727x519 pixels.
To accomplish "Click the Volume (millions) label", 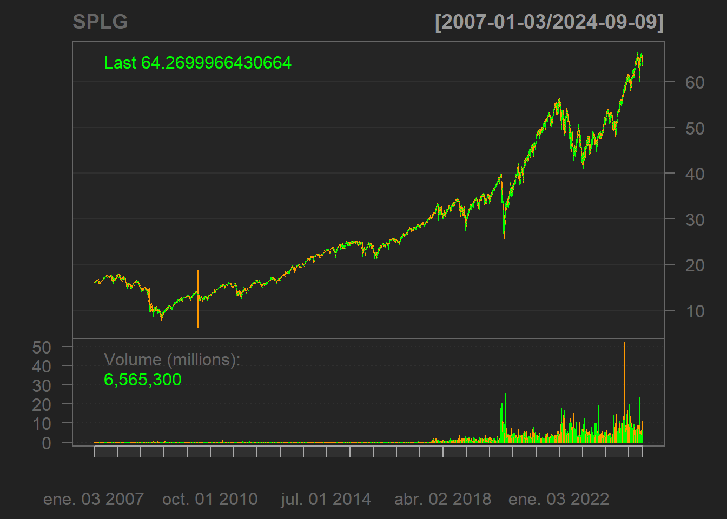I will point(171,360).
